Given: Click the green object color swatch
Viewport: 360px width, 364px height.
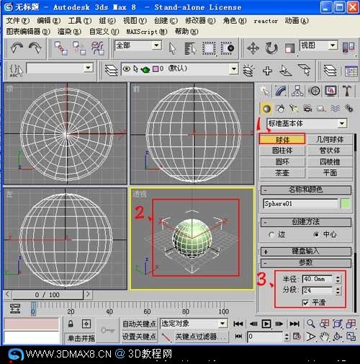Looking at the screenshot, I should point(345,204).
